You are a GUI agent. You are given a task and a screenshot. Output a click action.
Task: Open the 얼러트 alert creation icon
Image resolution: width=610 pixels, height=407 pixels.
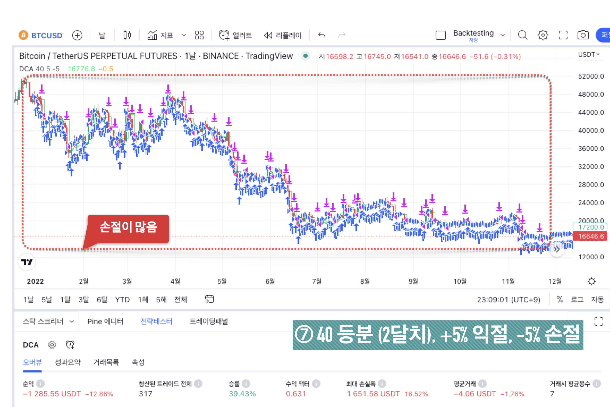223,35
